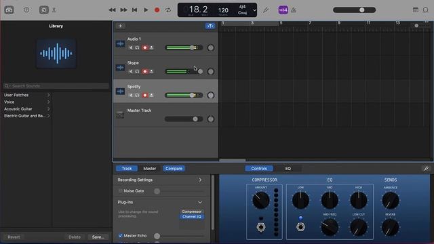Open the Editors scissors icon in toolbar
The height and width of the screenshot is (244, 434).
(54, 10)
